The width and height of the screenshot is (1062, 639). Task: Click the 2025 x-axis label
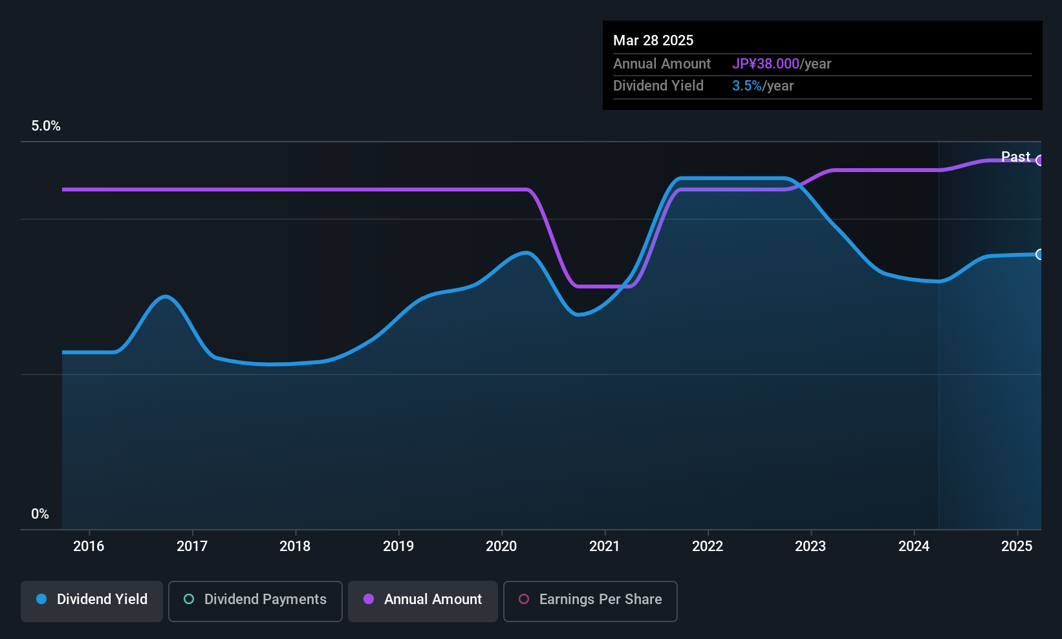1017,546
